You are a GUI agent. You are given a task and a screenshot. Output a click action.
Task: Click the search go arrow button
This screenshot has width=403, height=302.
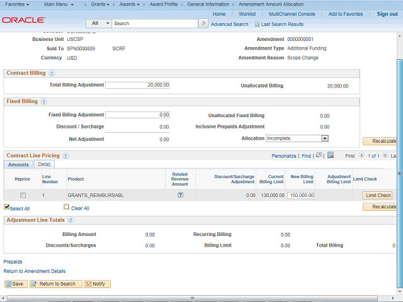(x=203, y=23)
